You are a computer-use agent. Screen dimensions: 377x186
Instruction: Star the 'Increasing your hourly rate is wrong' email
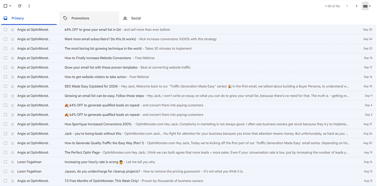pos(13,162)
